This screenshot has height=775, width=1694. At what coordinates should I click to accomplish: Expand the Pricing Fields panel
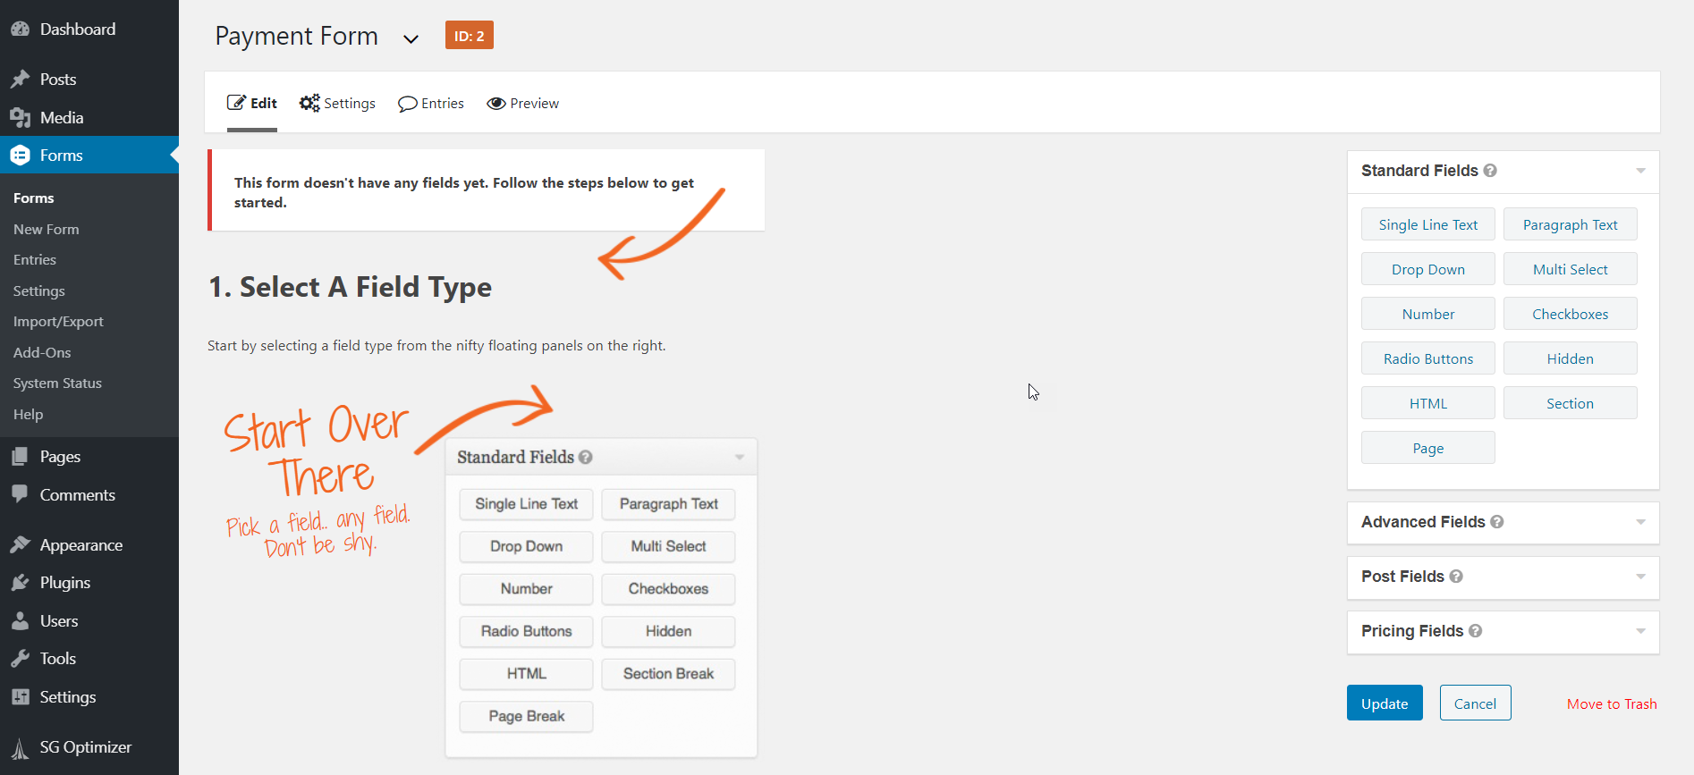(x=1640, y=631)
